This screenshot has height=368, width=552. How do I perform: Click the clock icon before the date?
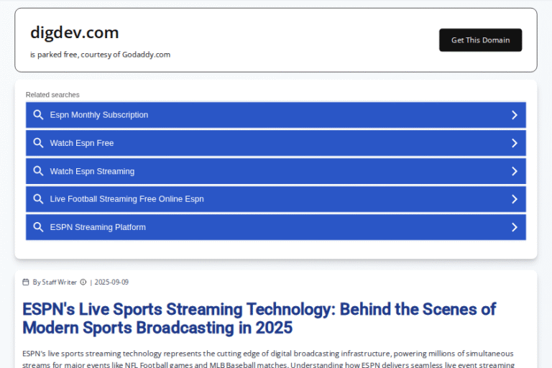point(83,282)
